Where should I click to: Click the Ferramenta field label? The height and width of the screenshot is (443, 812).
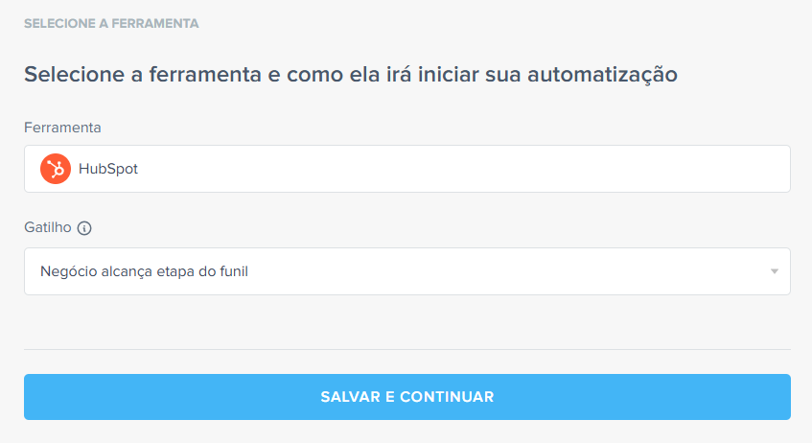click(62, 128)
